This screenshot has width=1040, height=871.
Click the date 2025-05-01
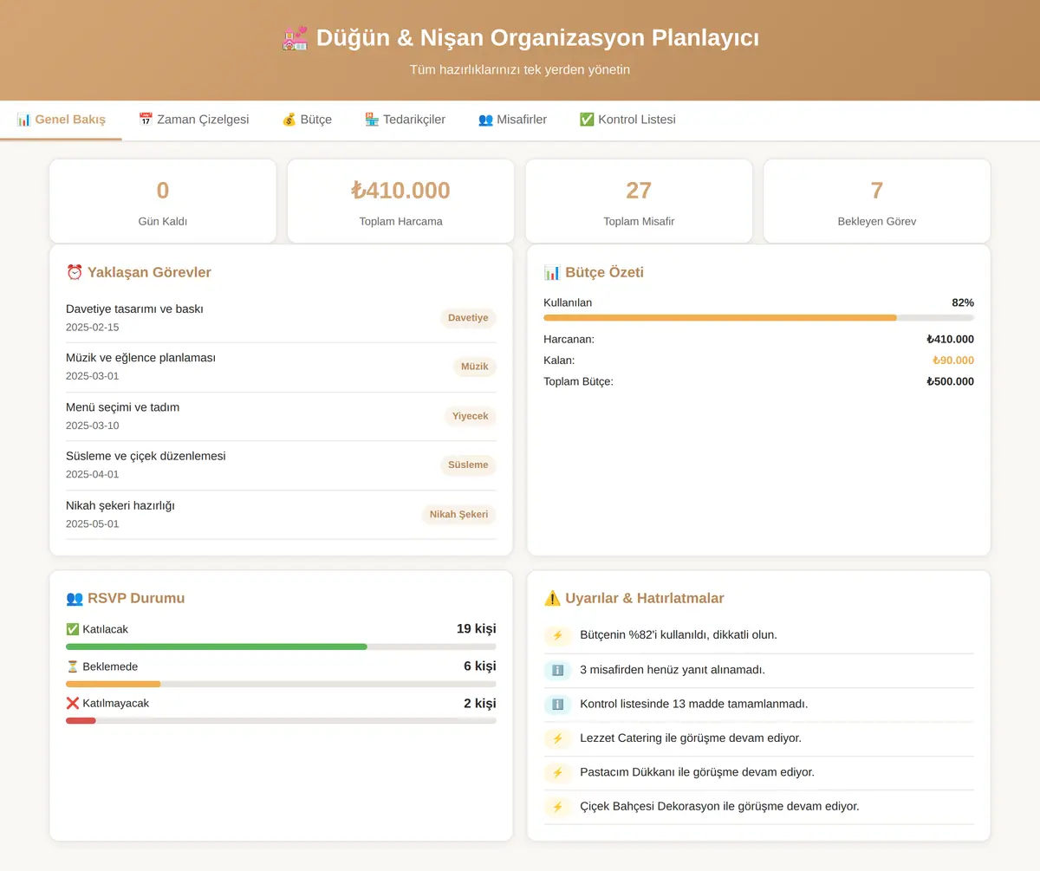pos(92,524)
